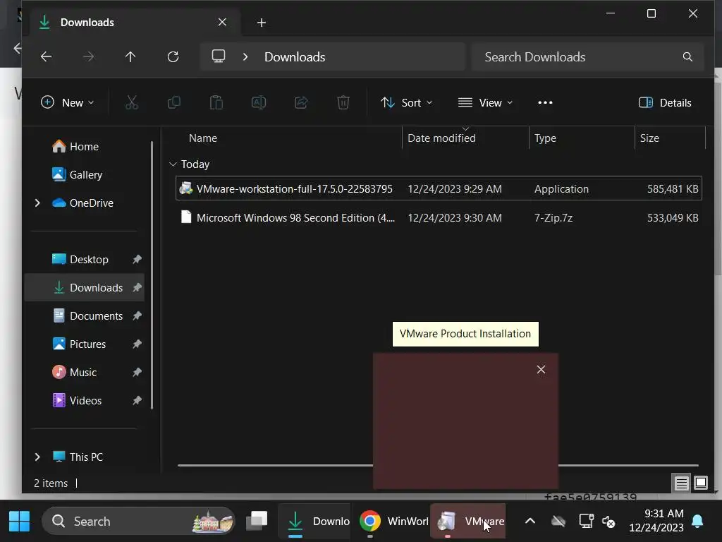Close the VMware taskbar preview
The width and height of the screenshot is (722, 542).
click(541, 370)
